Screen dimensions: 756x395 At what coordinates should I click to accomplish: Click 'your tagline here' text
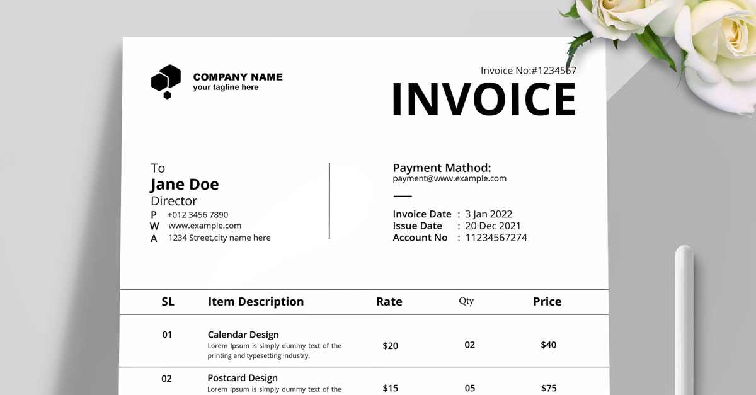click(x=226, y=88)
